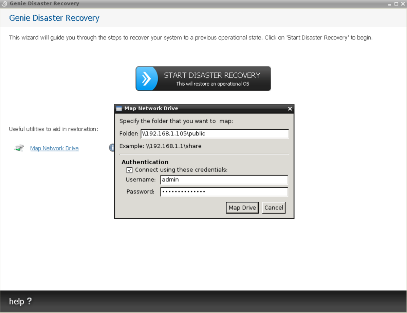Close the Map Network Drive dialog
Screen dimensions: 407x313
click(290, 109)
